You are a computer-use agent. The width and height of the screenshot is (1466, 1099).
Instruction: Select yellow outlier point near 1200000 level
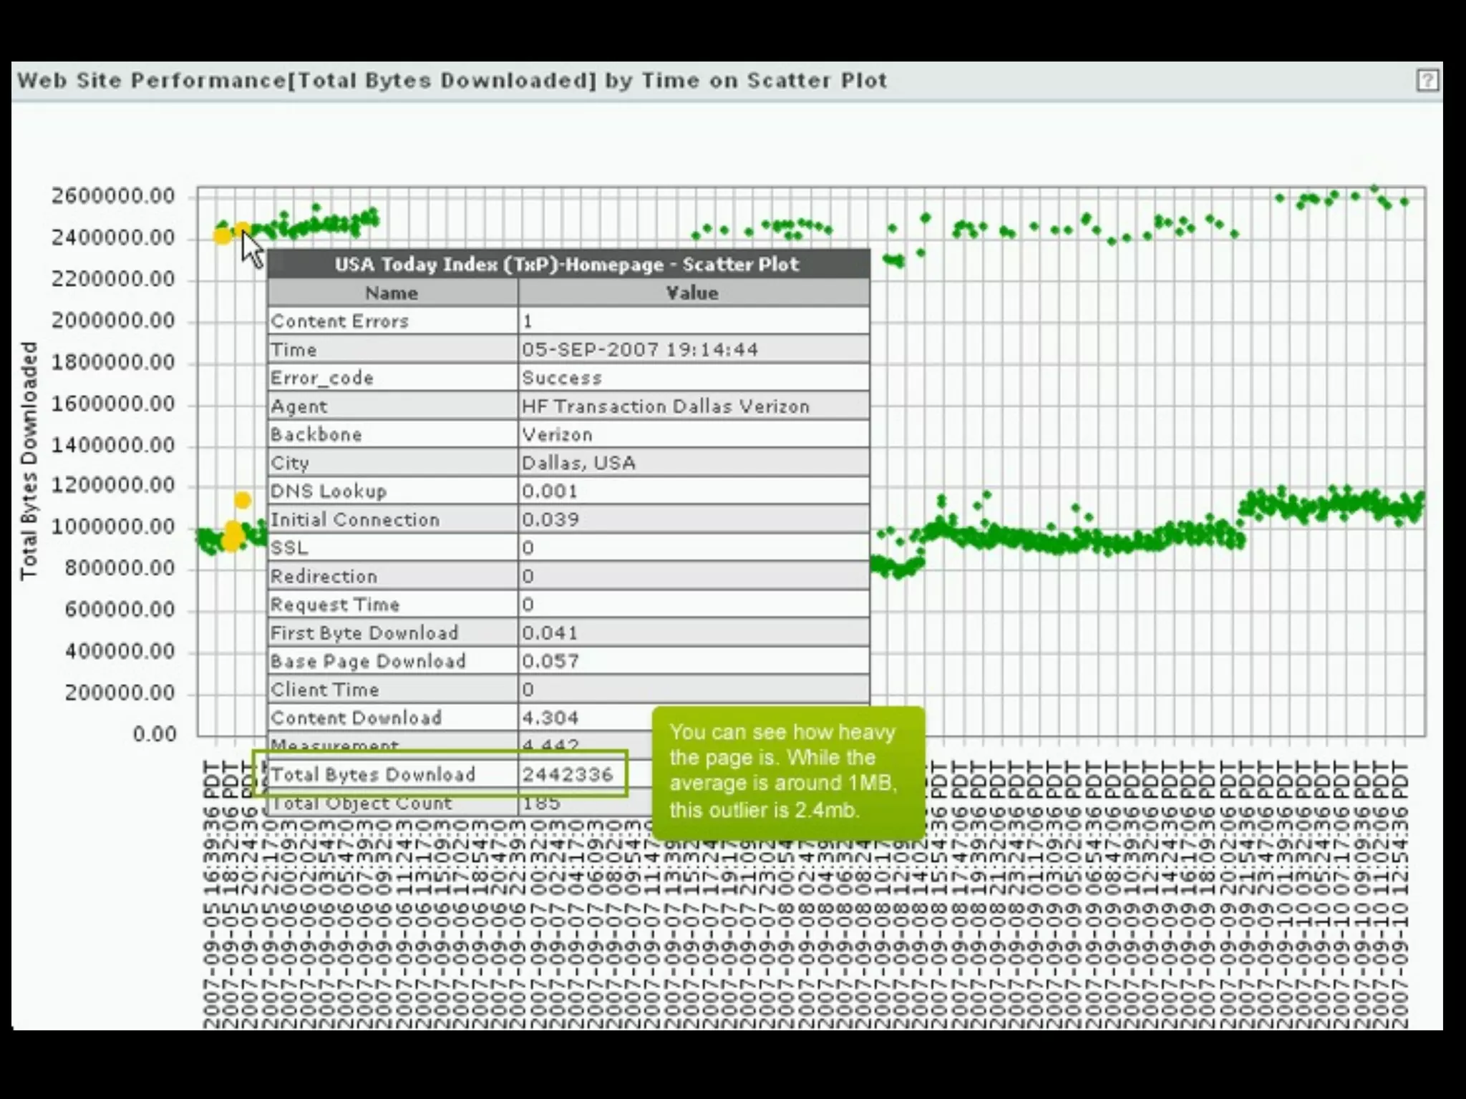[243, 500]
